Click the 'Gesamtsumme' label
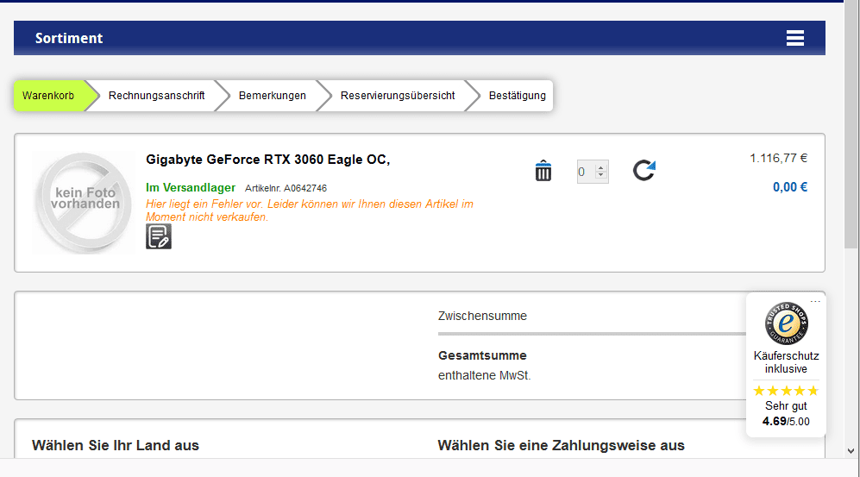 (482, 355)
